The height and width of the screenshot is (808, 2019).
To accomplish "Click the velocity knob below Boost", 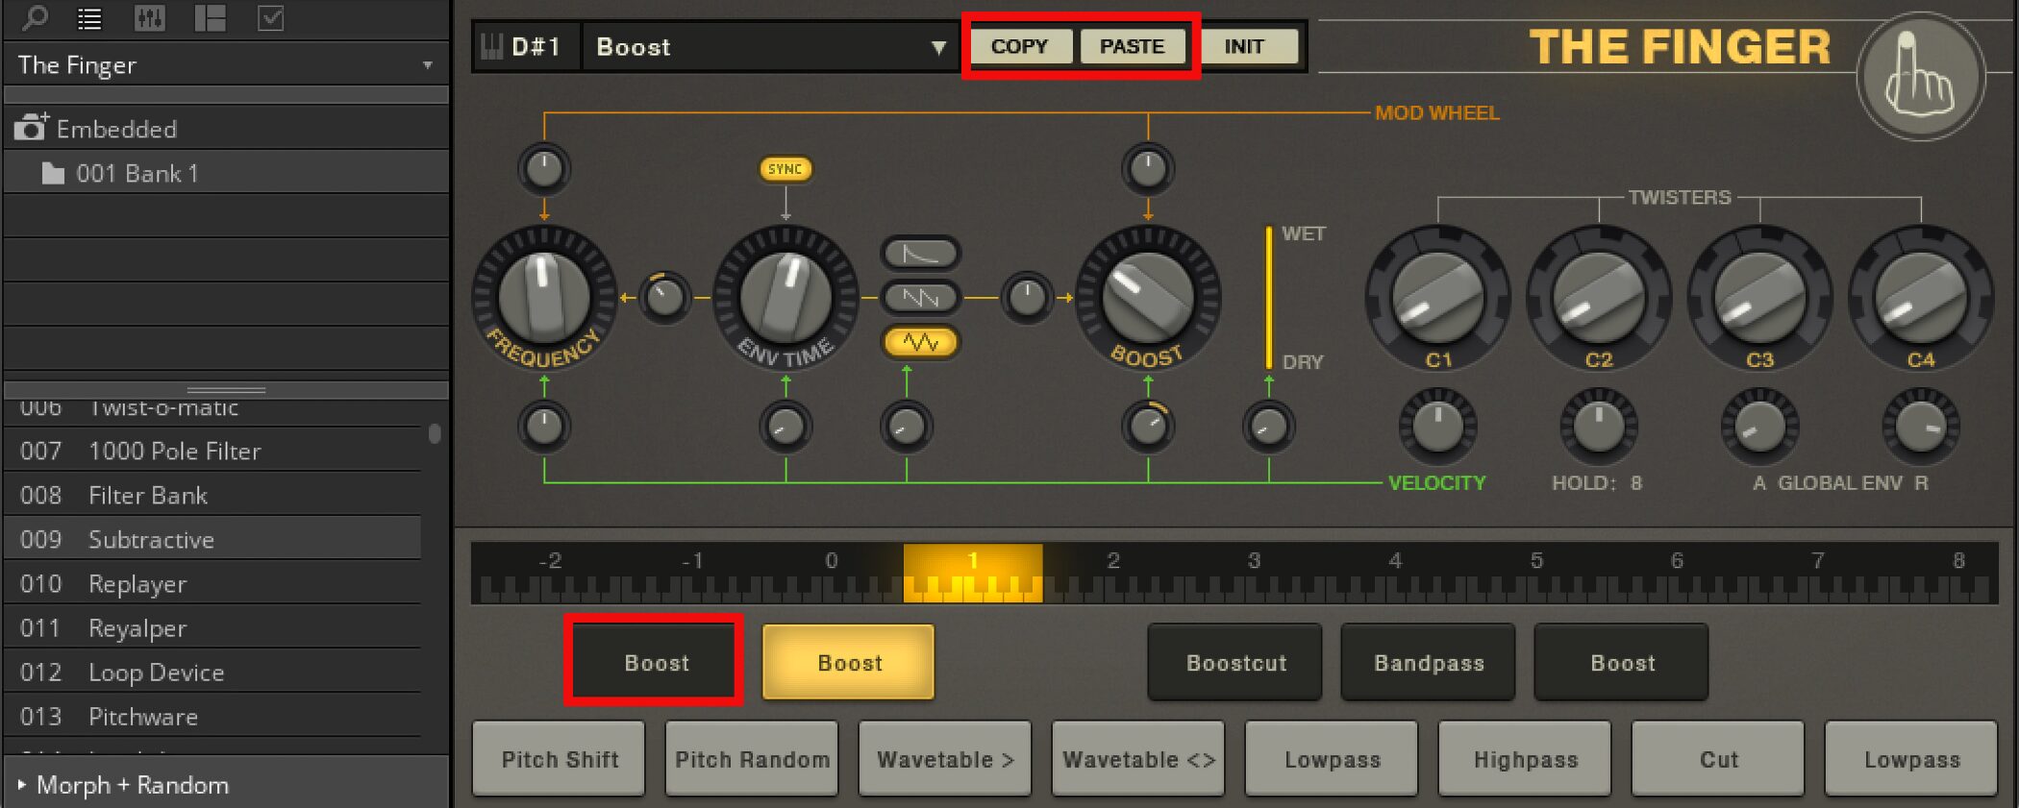I will (x=1147, y=427).
